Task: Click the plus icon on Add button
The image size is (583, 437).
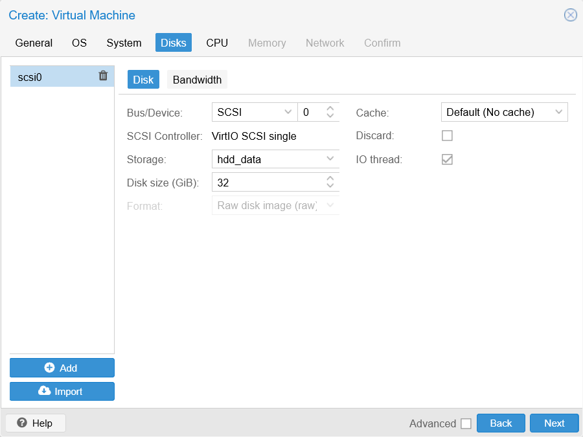Action: coord(49,367)
